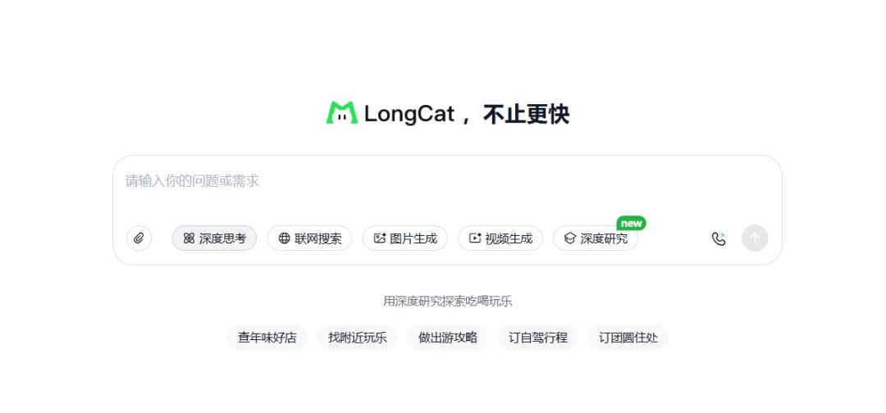
Task: Click the image icon in 图片生成
Action: pyautogui.click(x=380, y=238)
